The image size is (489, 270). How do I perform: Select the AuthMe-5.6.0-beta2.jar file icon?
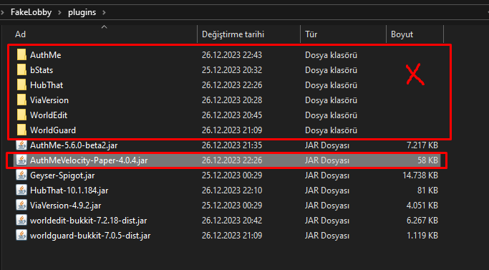(21, 145)
